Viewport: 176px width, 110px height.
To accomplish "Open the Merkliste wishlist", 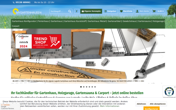I will [x=126, y=11].
